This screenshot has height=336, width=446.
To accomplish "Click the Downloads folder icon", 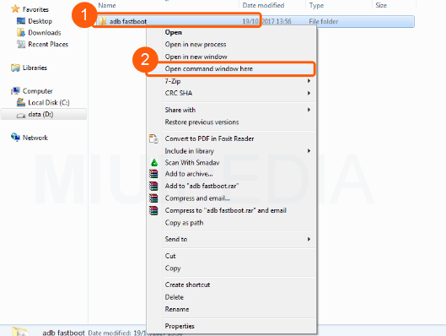I will pyautogui.click(x=21, y=33).
